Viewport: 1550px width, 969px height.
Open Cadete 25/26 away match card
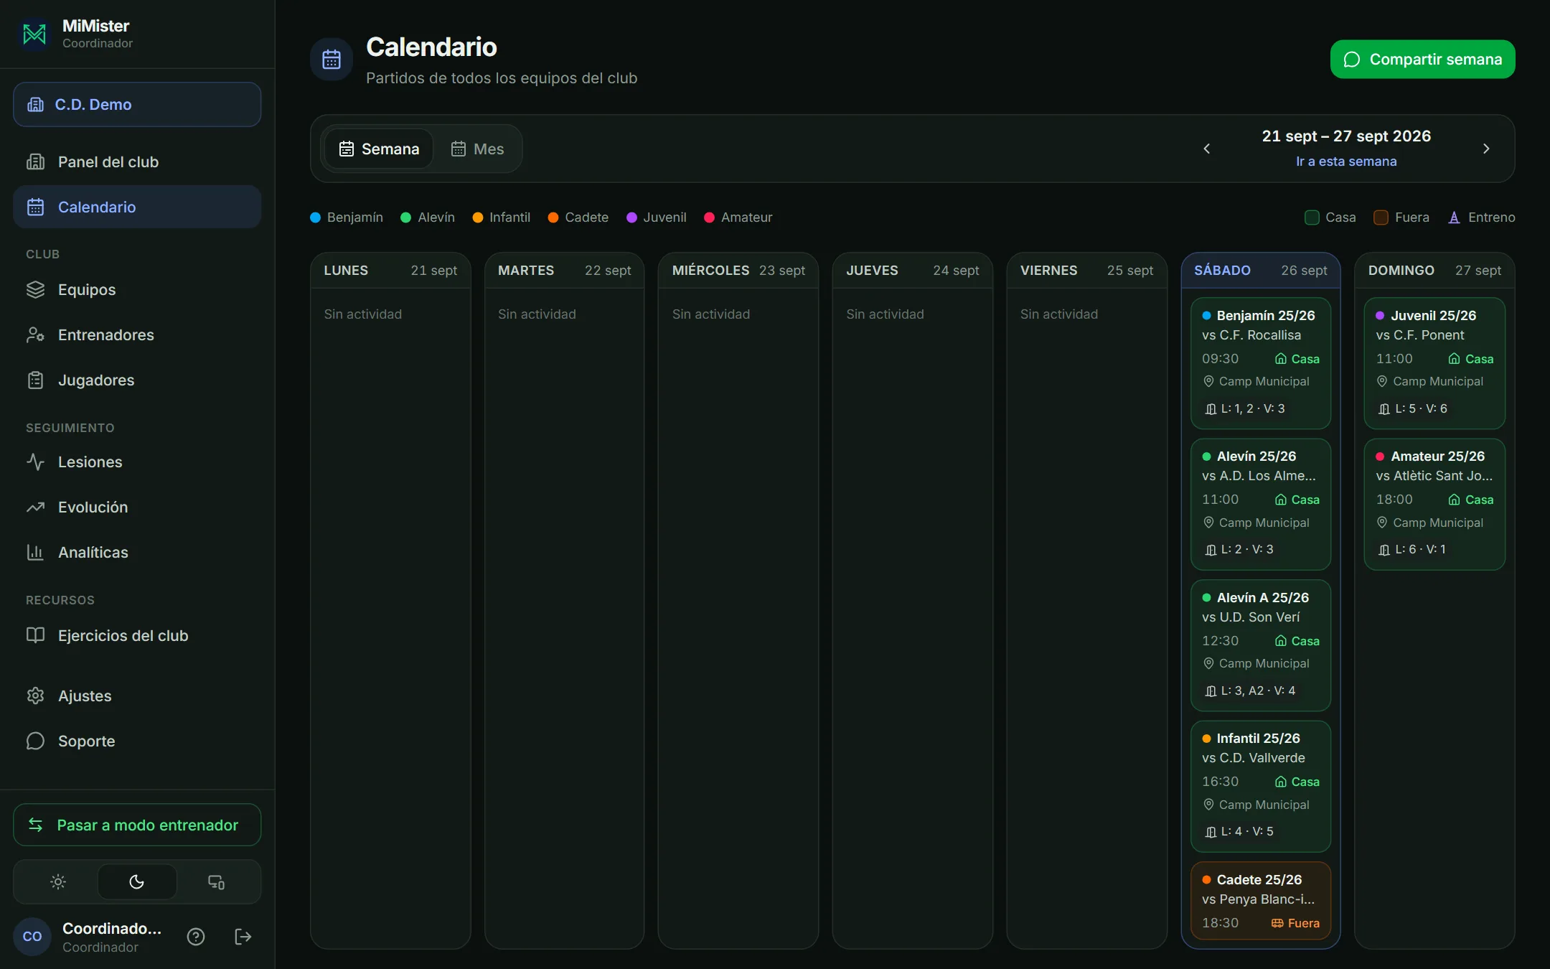point(1261,901)
